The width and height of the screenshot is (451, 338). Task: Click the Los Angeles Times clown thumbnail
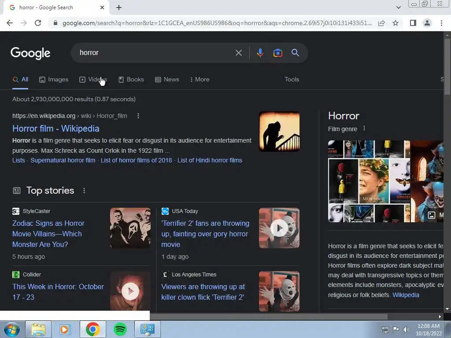tap(279, 291)
